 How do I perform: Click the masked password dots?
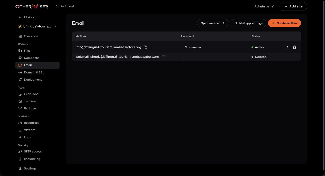click(x=195, y=47)
